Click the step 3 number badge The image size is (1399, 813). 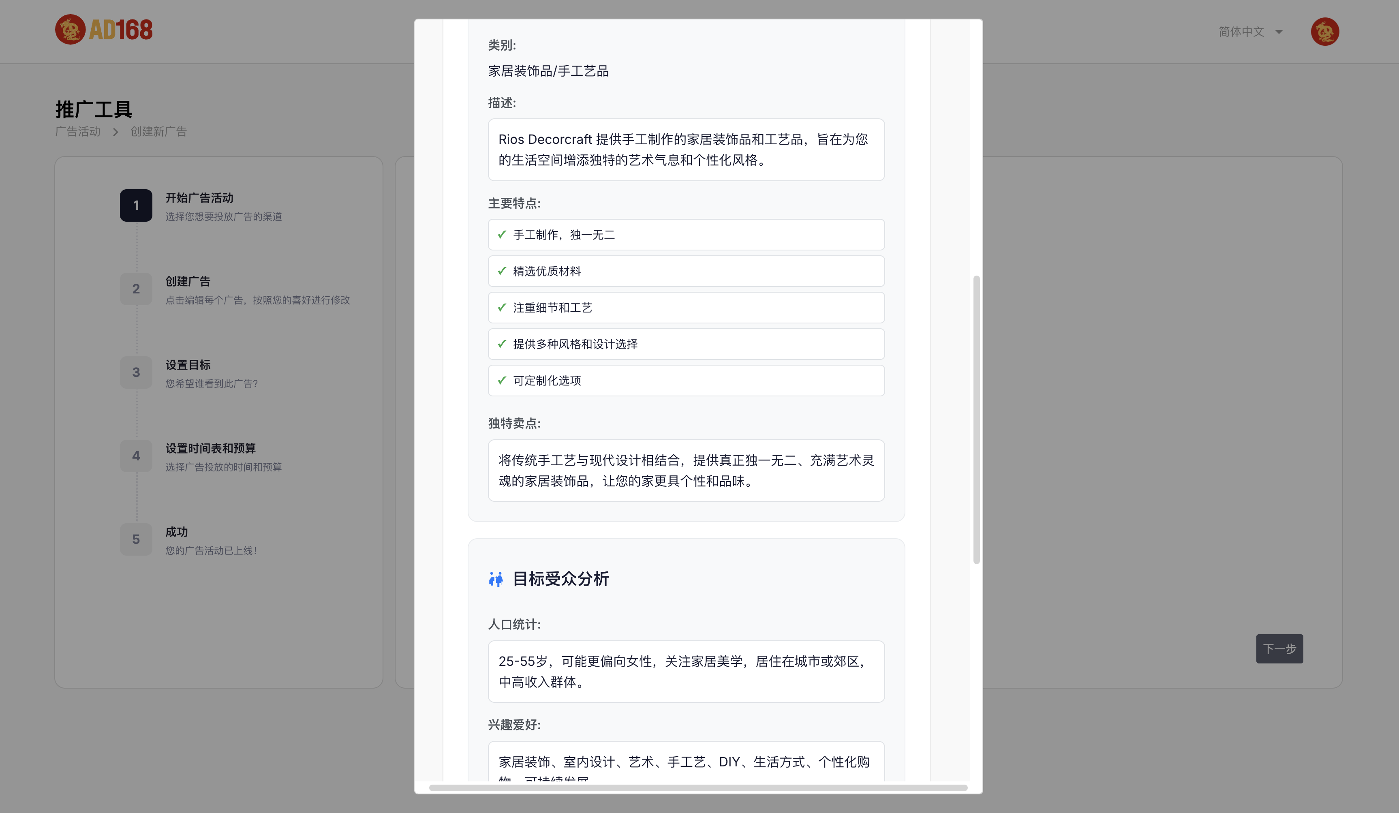pos(136,372)
